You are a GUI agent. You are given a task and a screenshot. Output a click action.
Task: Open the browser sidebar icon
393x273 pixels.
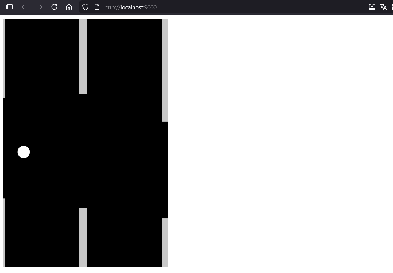[x=10, y=7]
